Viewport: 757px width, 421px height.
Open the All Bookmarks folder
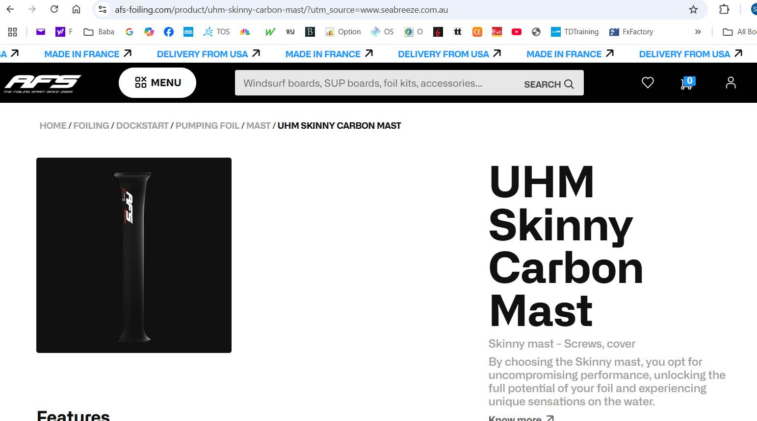(x=739, y=32)
